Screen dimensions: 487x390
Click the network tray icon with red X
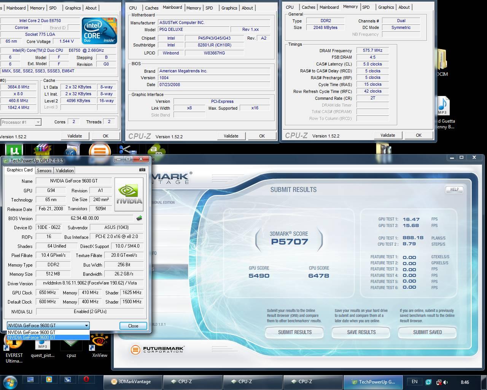(439, 382)
